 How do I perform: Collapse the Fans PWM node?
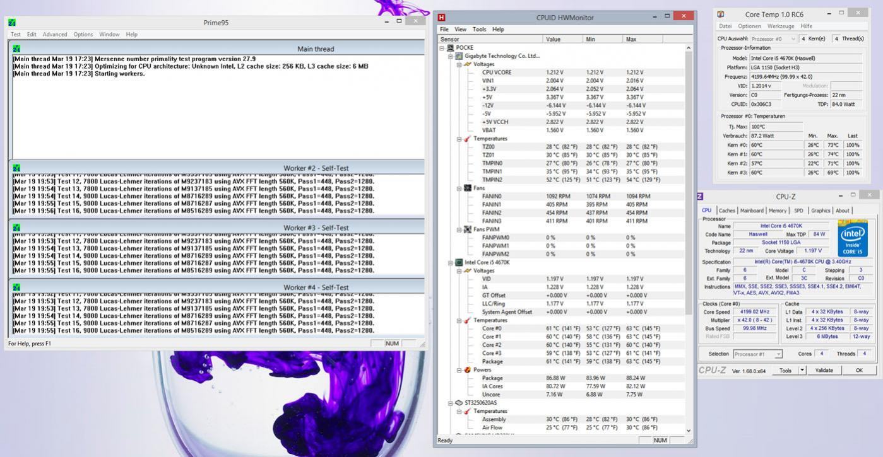tap(459, 229)
